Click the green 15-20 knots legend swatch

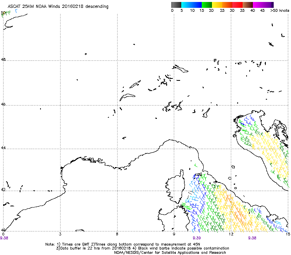[x=207, y=5]
